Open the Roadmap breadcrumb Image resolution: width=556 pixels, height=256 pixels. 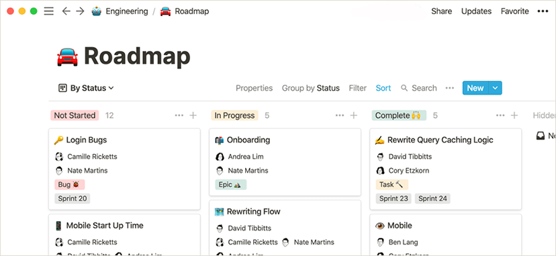(192, 11)
